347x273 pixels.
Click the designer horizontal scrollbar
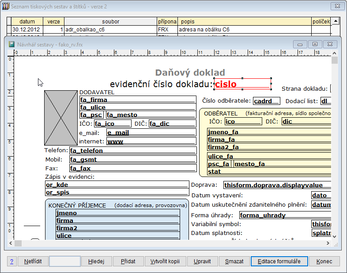point(172,243)
